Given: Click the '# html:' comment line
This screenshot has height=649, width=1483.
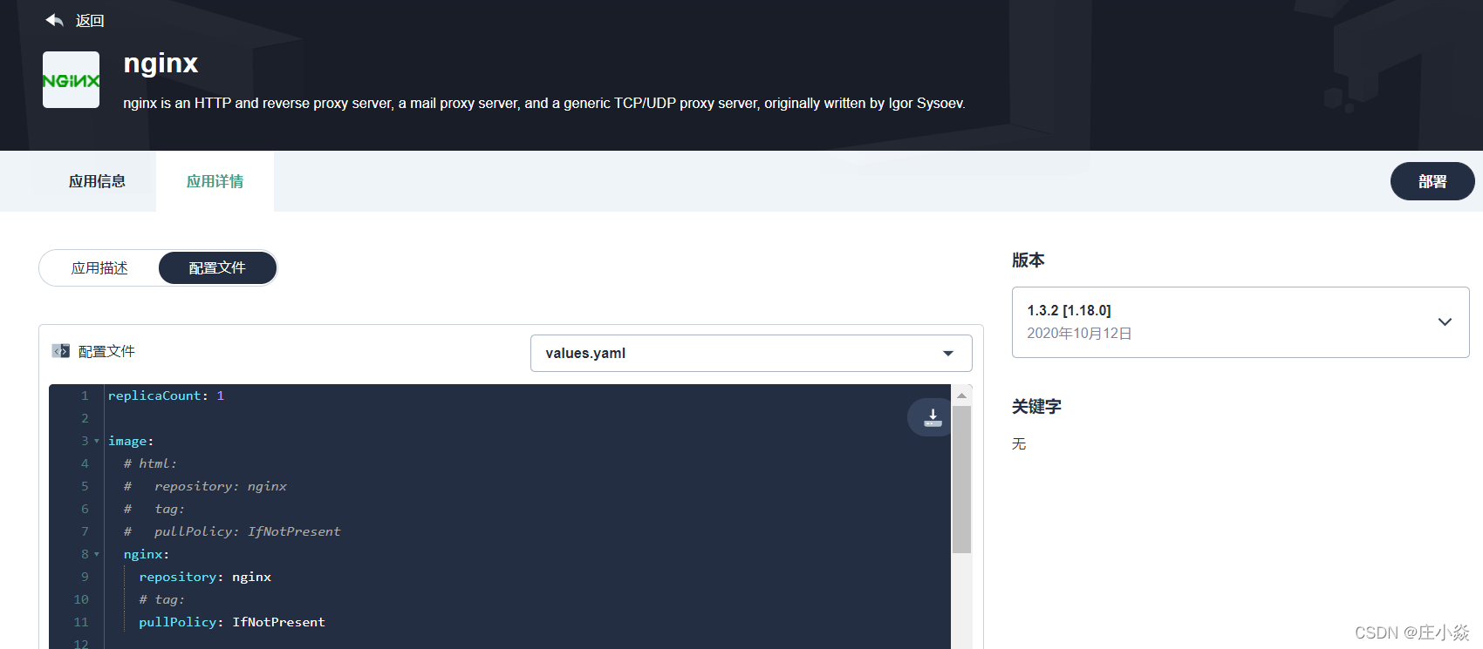Looking at the screenshot, I should point(150,463).
